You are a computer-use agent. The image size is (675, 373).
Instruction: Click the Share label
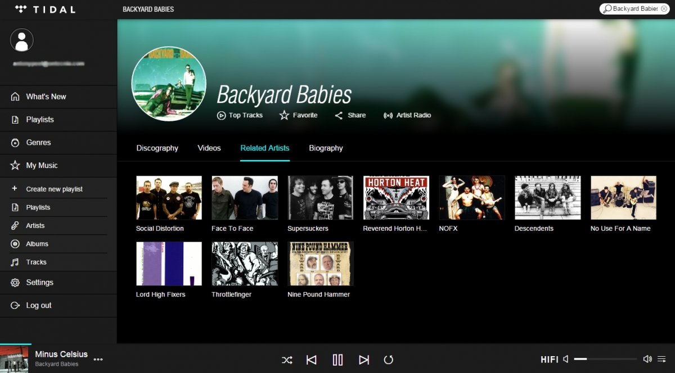[x=357, y=115]
